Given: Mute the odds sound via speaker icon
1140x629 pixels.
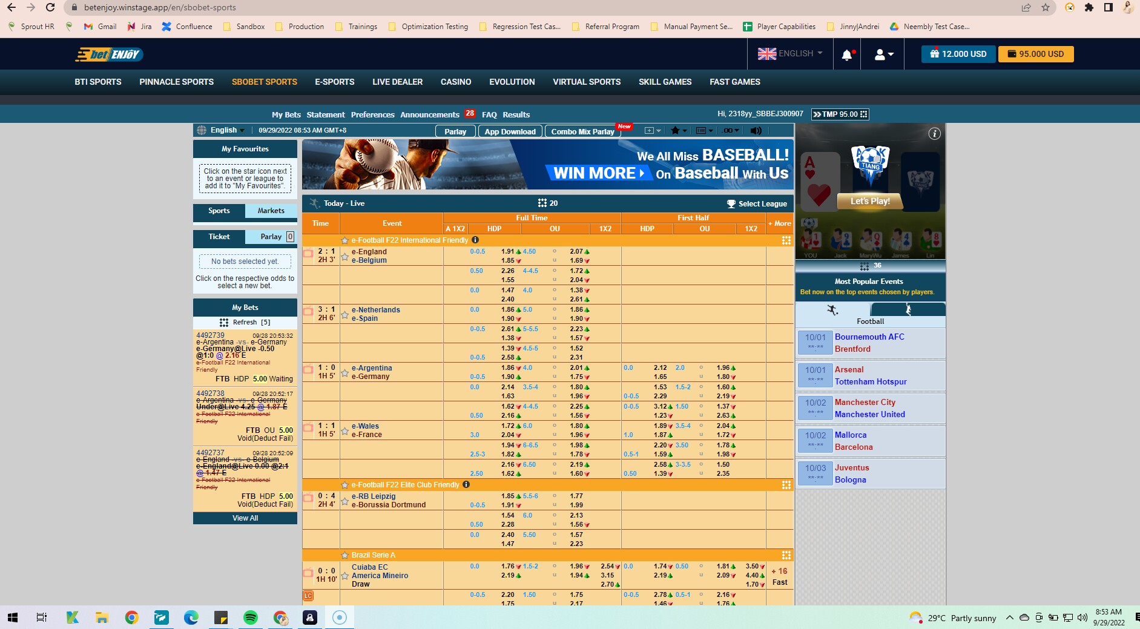Looking at the screenshot, I should click(x=755, y=130).
